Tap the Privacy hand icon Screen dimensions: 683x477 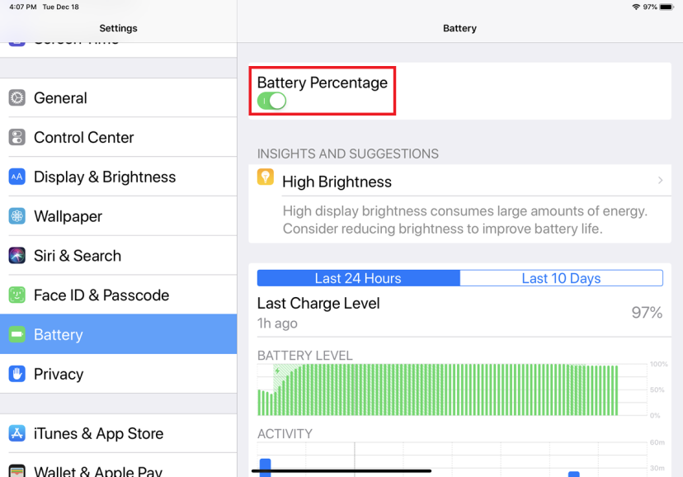(x=16, y=374)
